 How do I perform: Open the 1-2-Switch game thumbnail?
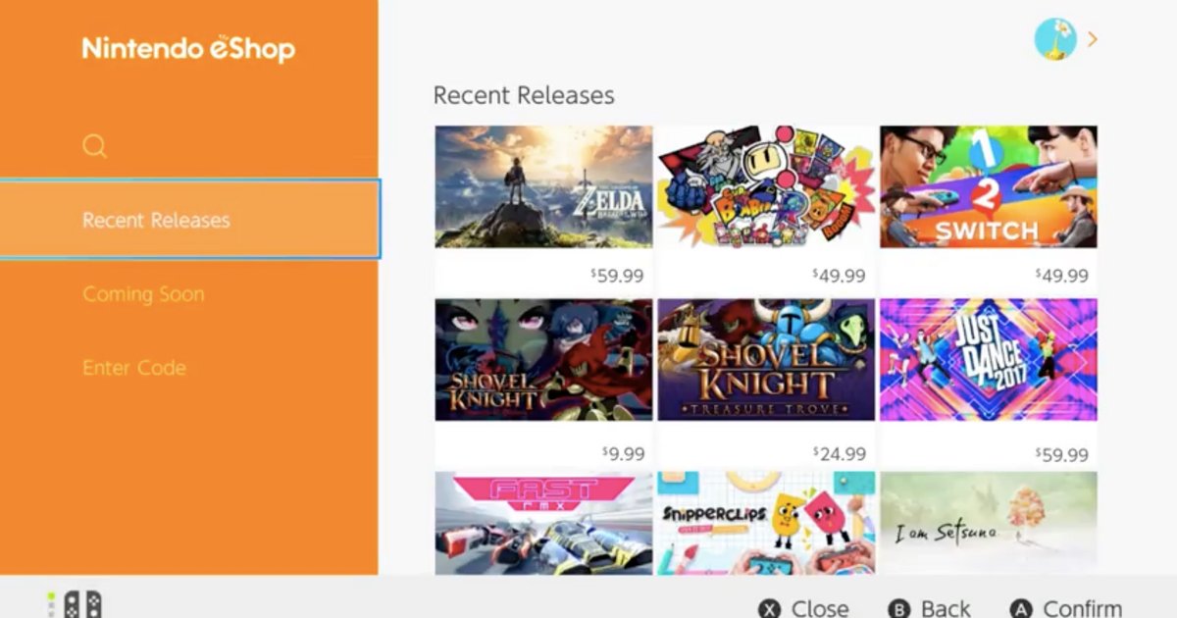point(989,208)
